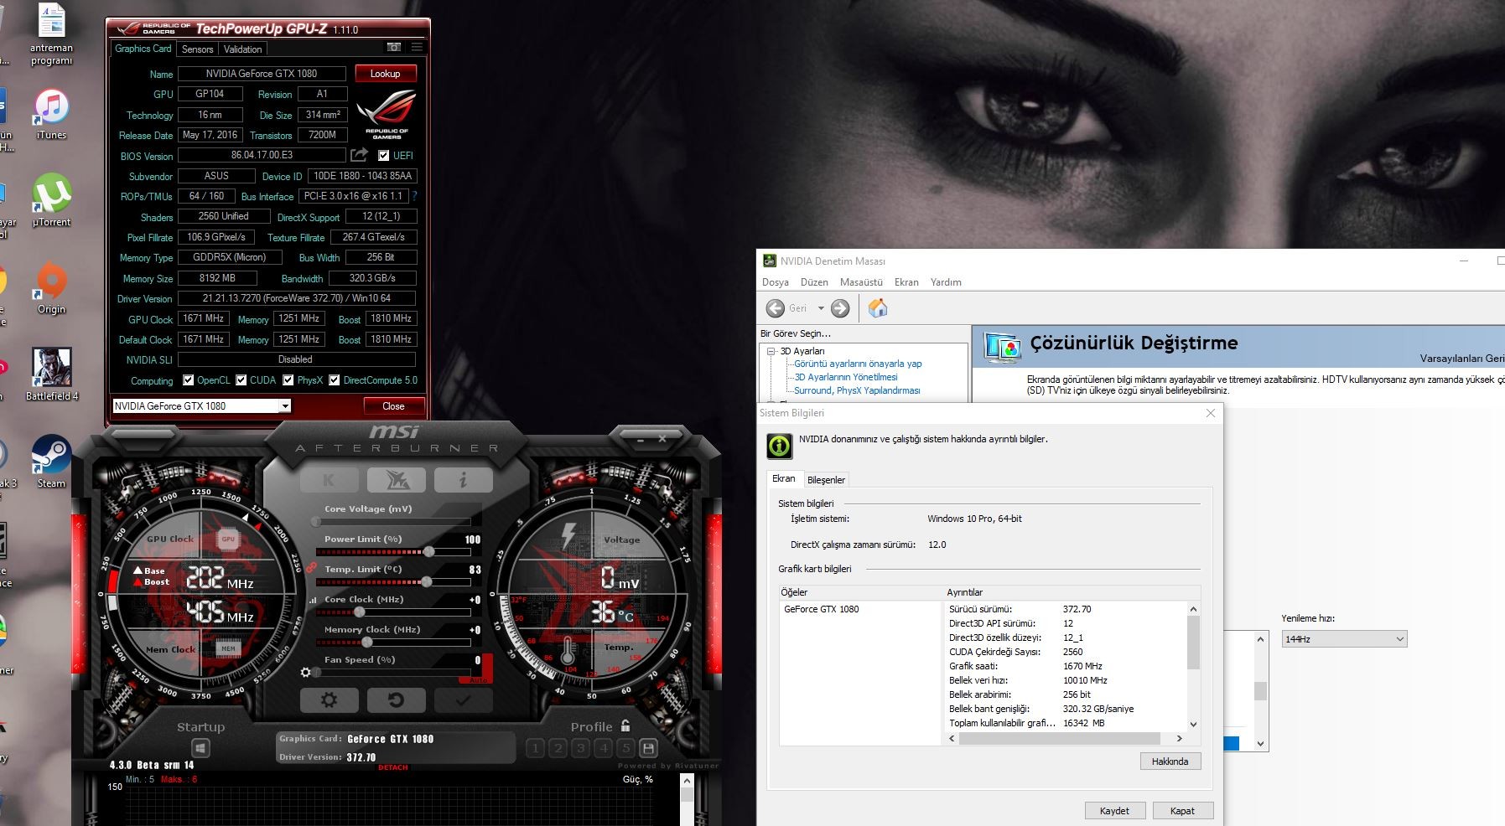The image size is (1505, 826).
Task: Click DETACH under the Afterburner driver version
Action: 393,767
